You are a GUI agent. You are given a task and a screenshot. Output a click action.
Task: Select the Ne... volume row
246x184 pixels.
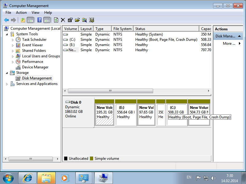[x=137, y=50]
